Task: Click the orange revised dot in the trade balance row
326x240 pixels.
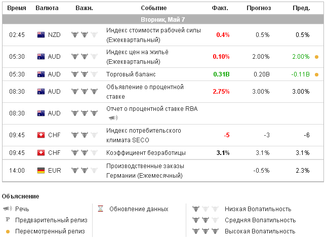Action: coord(316,74)
